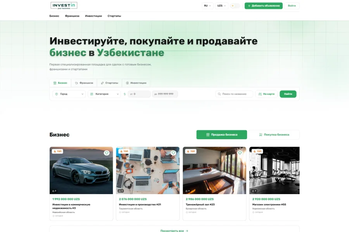
Task: Open the На карте map view
Action: point(266,94)
